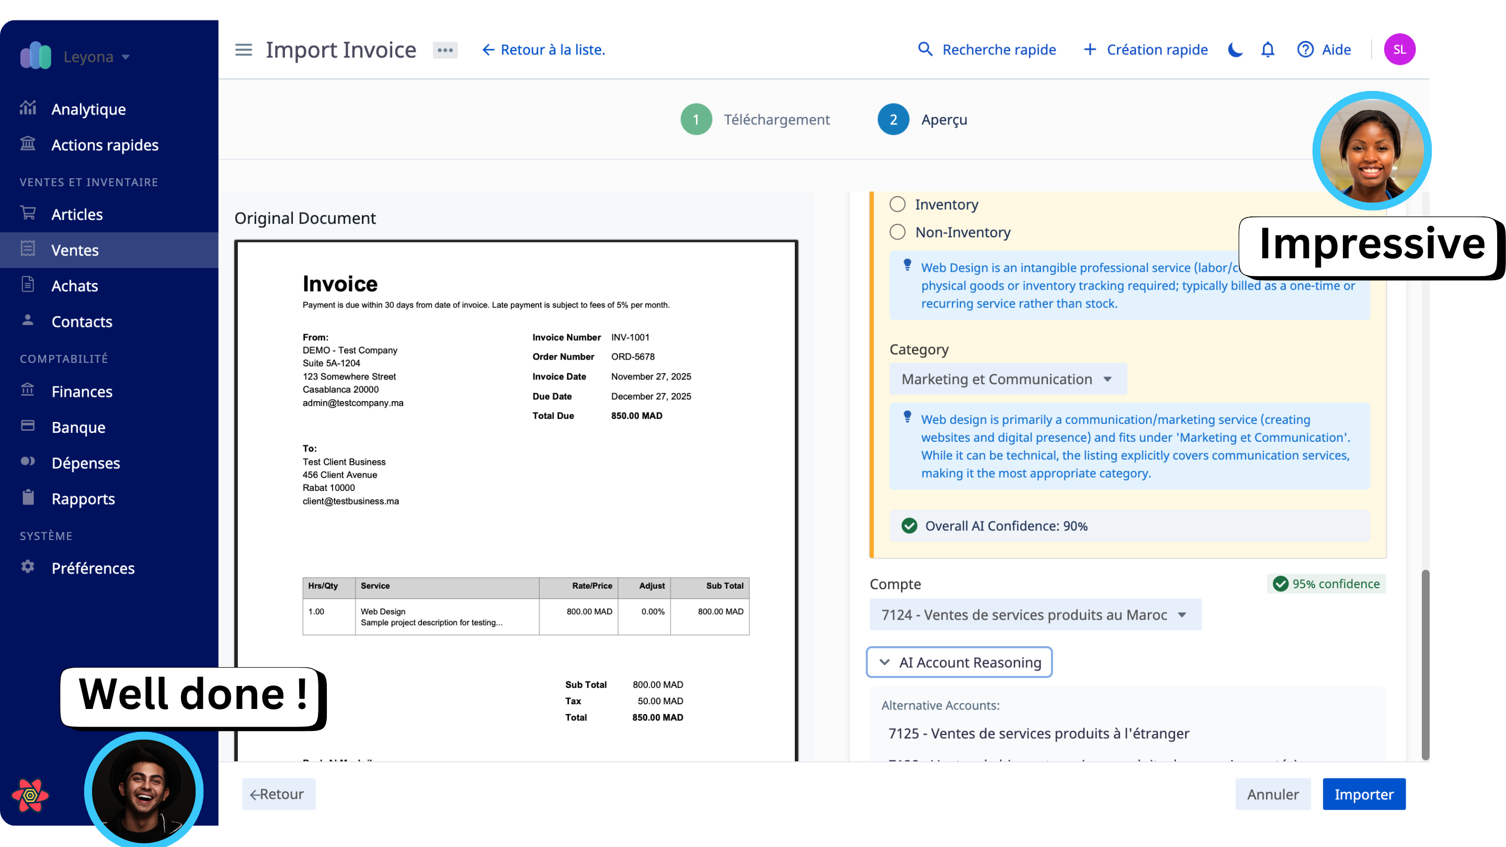Select the Inventory radio button

pyautogui.click(x=897, y=204)
